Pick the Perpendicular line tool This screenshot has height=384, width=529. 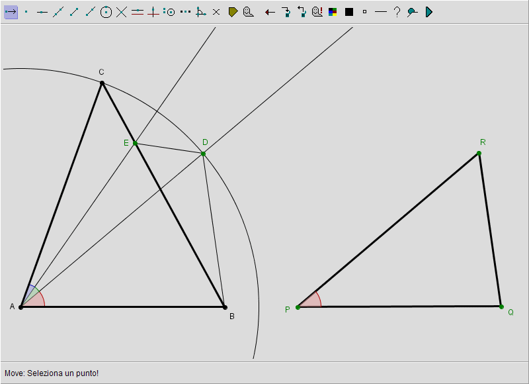(153, 12)
